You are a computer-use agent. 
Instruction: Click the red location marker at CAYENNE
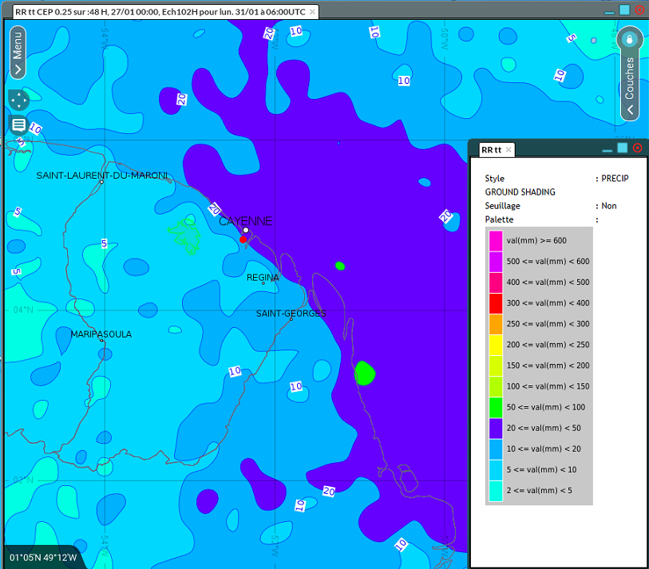(242, 238)
